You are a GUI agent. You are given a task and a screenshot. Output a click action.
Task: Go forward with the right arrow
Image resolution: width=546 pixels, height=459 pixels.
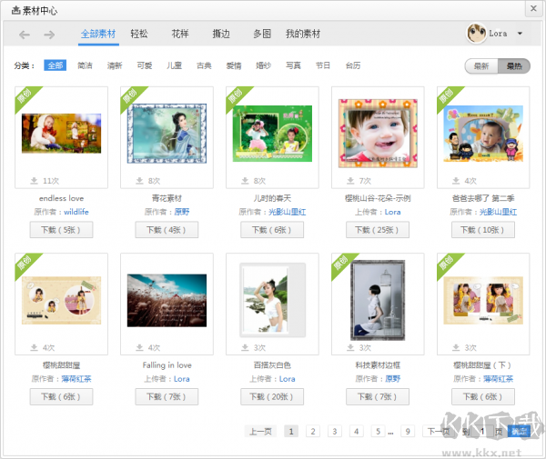pos(49,35)
